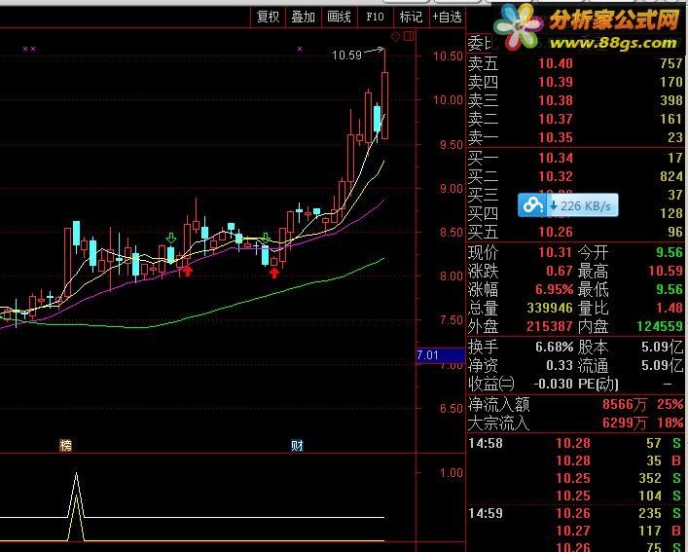Click the 现价 10.31 value
Image resolution: width=688 pixels, height=552 pixels.
pyautogui.click(x=555, y=252)
